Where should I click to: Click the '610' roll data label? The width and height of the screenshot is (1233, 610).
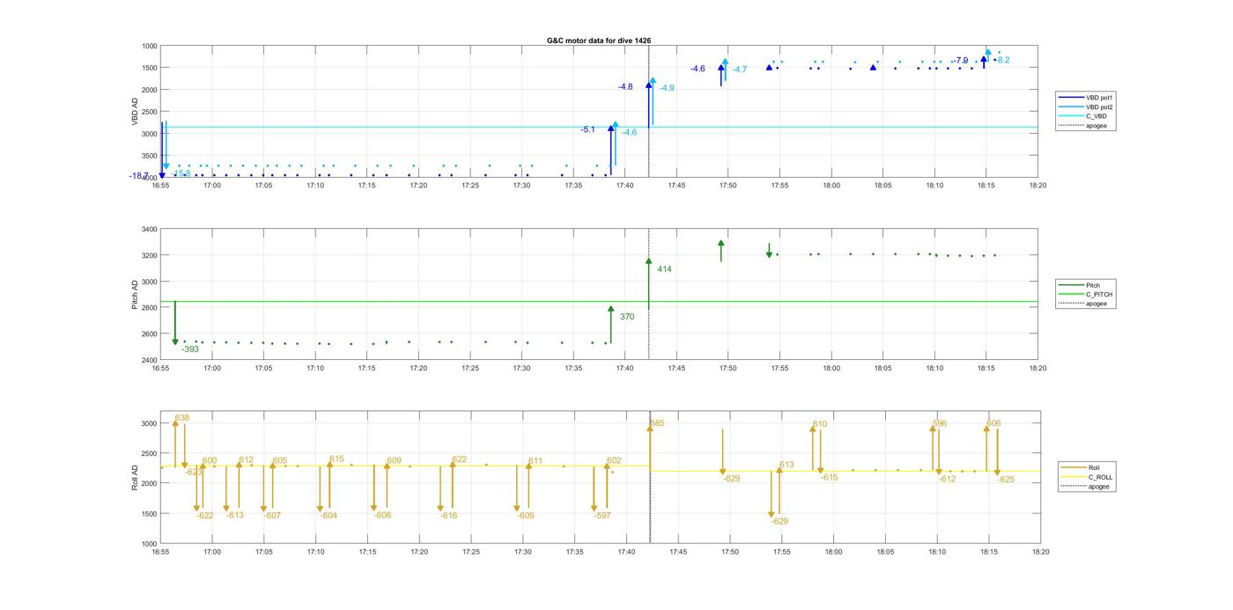click(x=820, y=424)
